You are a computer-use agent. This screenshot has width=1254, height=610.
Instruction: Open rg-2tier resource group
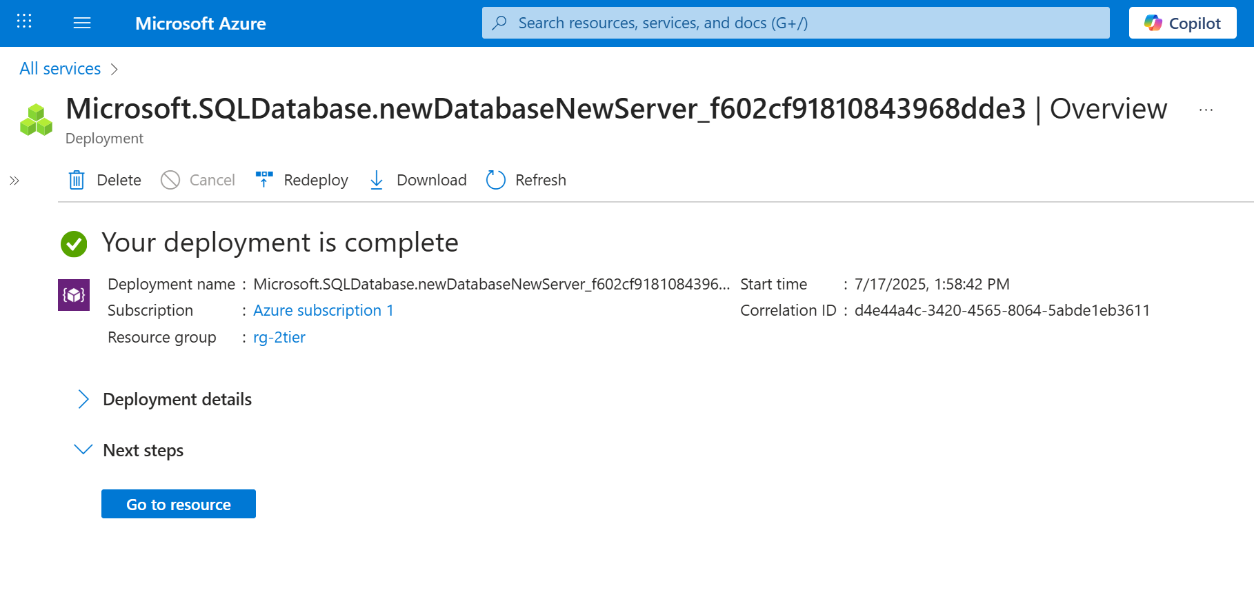point(279,338)
